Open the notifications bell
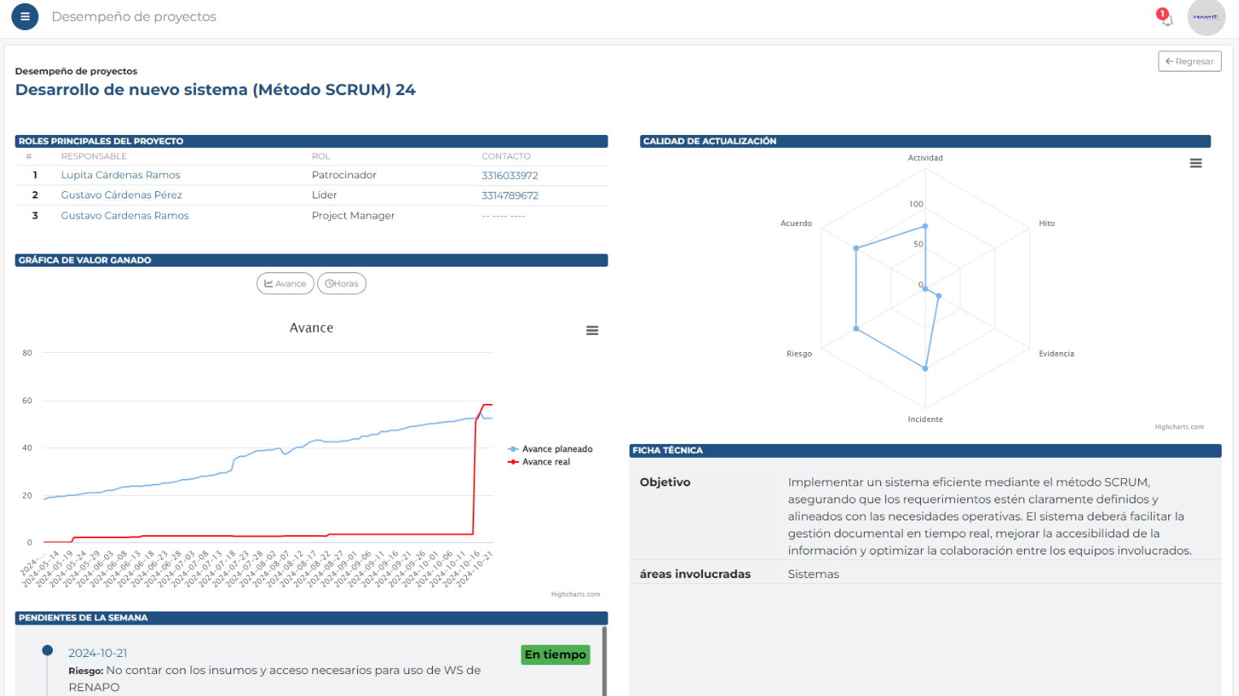The height and width of the screenshot is (696, 1239). click(1167, 18)
